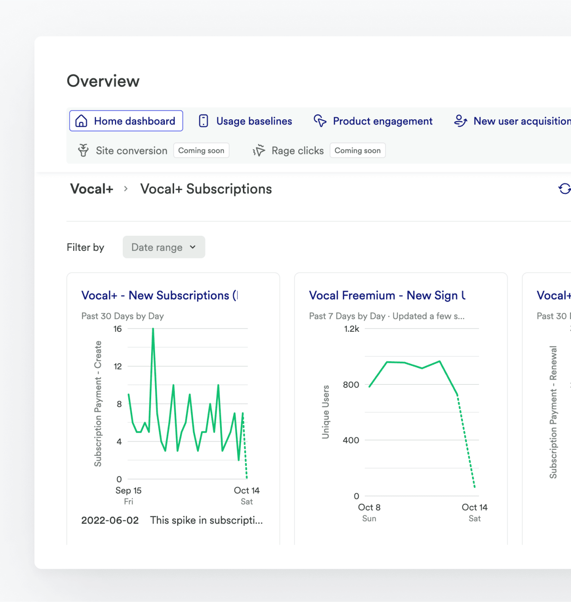The height and width of the screenshot is (602, 571).
Task: Open the Vocal Freemium New Sign Ups chart
Action: [387, 295]
